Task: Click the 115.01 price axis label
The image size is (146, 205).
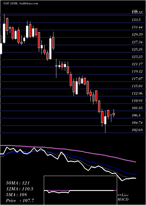Action: coord(137,86)
